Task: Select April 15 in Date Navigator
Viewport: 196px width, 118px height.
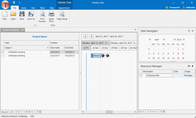Action: click(x=178, y=58)
